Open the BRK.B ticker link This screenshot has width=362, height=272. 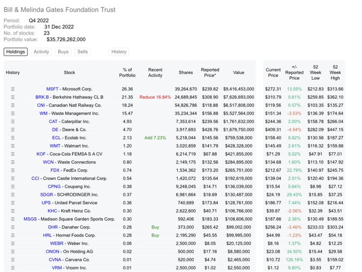(42, 97)
